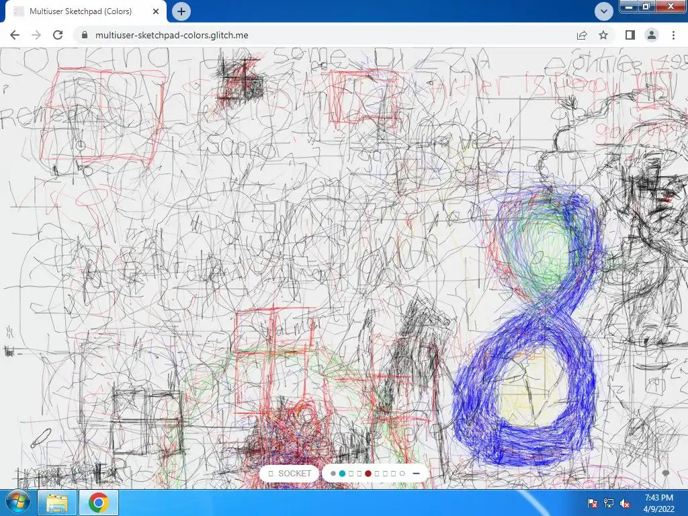Open the Chrome profile menu
Screen dimensions: 688x516
tap(652, 35)
